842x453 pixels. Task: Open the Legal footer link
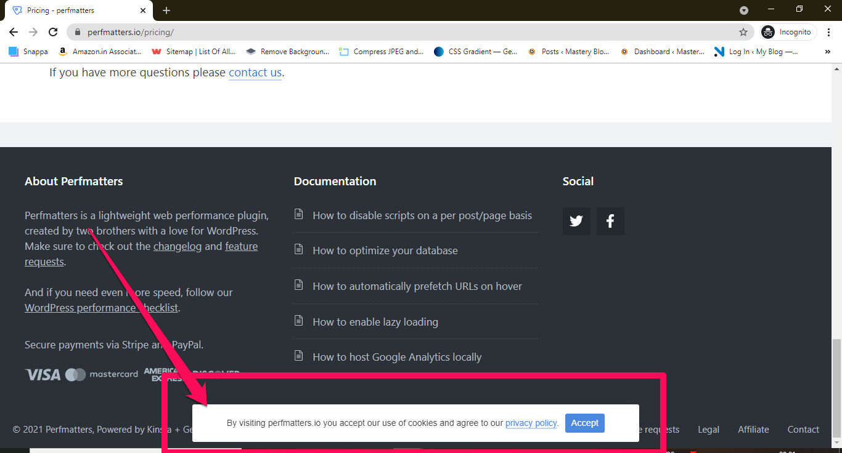click(708, 430)
